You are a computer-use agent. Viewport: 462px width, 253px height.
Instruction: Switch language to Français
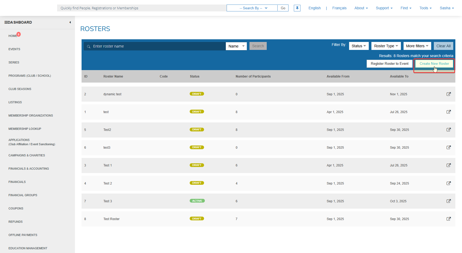tap(339, 8)
